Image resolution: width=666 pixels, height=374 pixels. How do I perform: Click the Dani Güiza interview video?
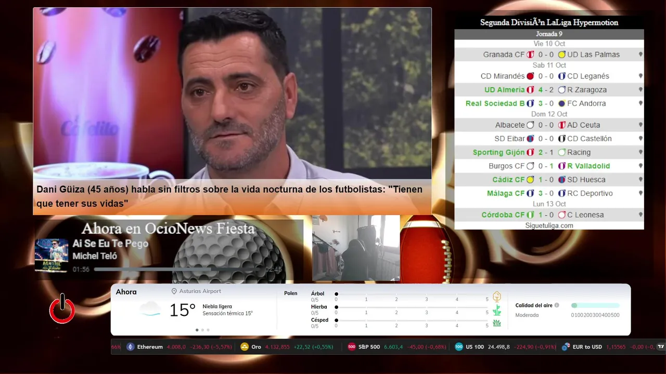[x=232, y=94]
